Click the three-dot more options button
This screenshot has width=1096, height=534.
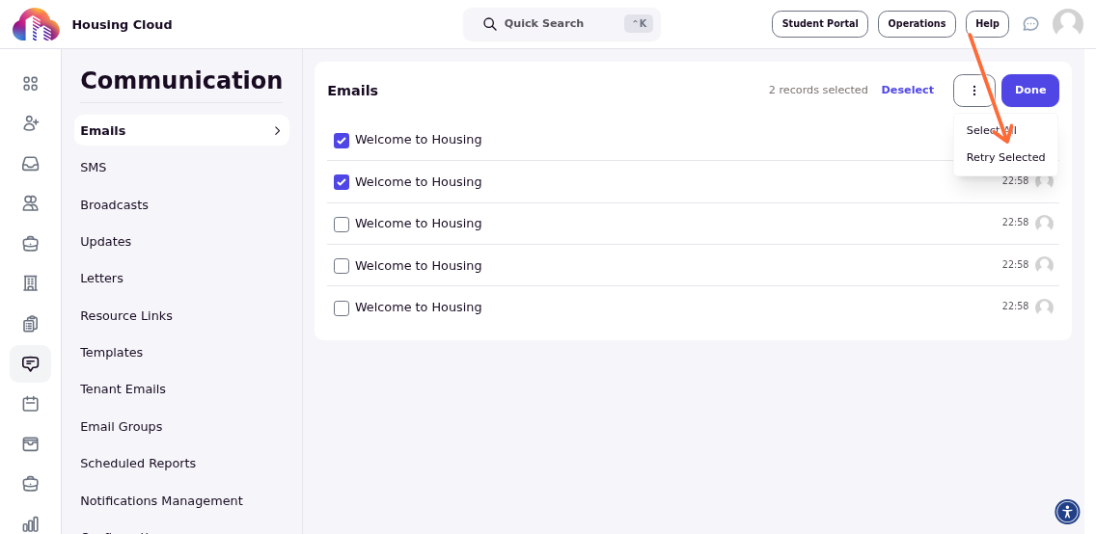point(973,90)
